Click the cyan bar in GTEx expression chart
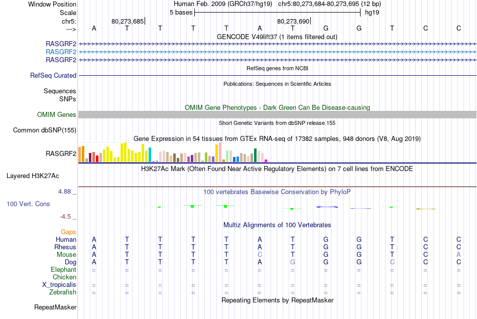This screenshot has width=477, height=319. (x=150, y=154)
